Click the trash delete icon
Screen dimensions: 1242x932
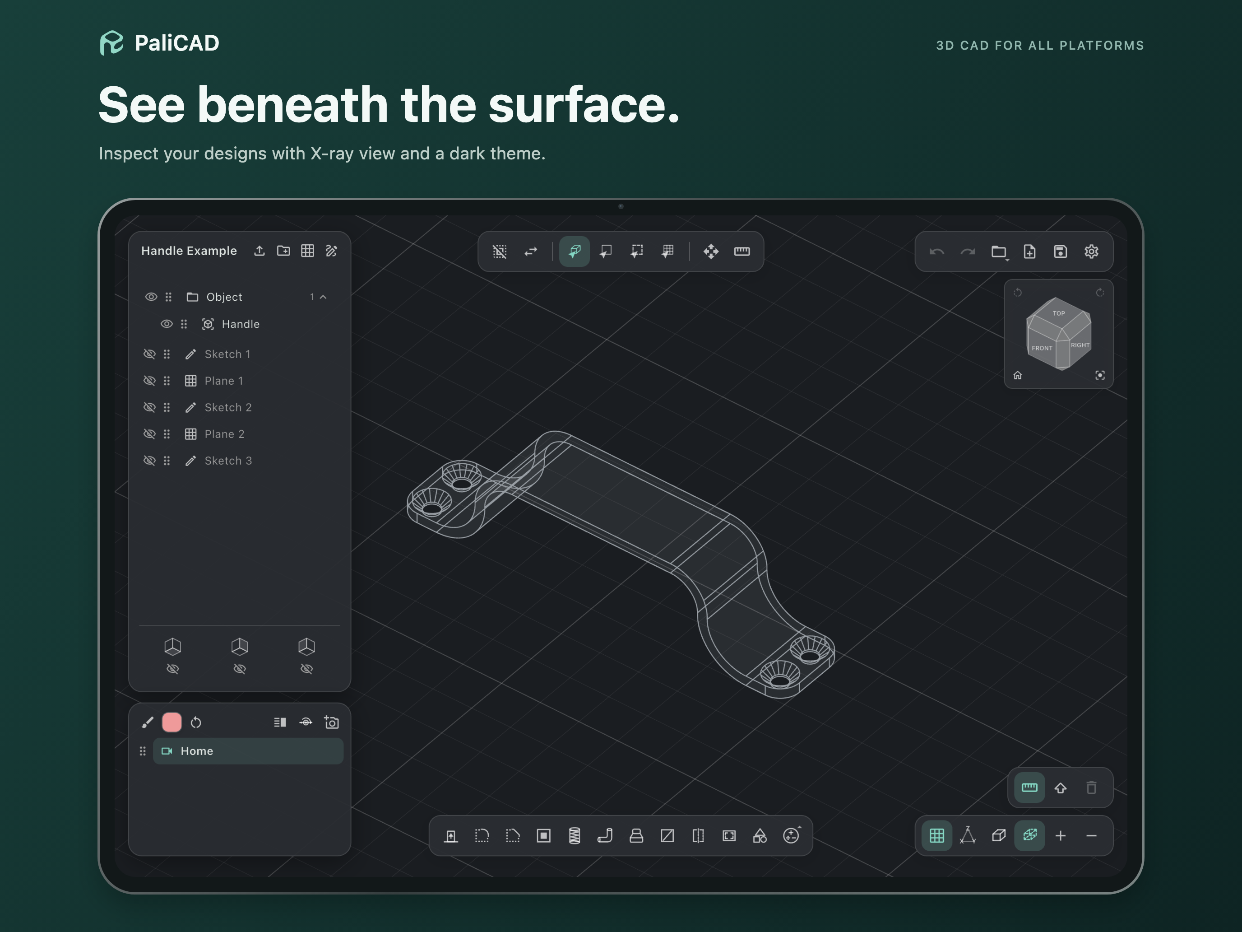click(x=1091, y=788)
